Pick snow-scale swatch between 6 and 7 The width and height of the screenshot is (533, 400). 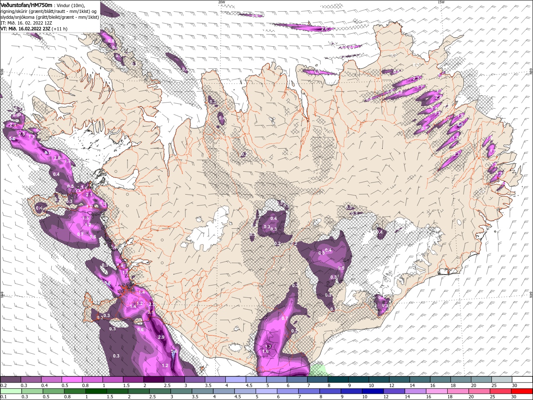click(296, 380)
